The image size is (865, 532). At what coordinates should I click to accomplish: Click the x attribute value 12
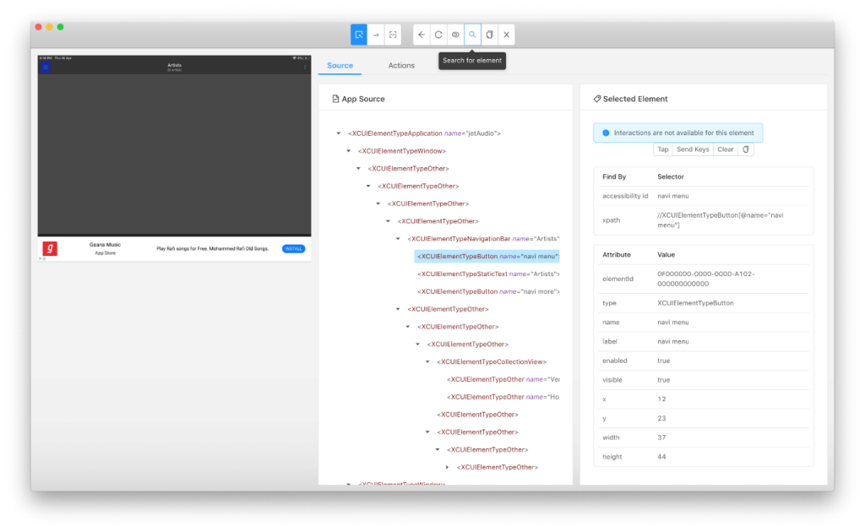point(661,399)
